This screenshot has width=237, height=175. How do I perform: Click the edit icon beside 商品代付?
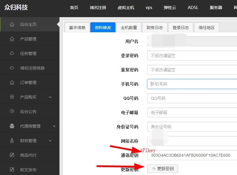click(x=12, y=155)
